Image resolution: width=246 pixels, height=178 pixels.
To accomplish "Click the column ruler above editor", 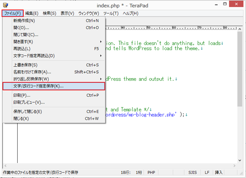I will (x=171, y=28).
